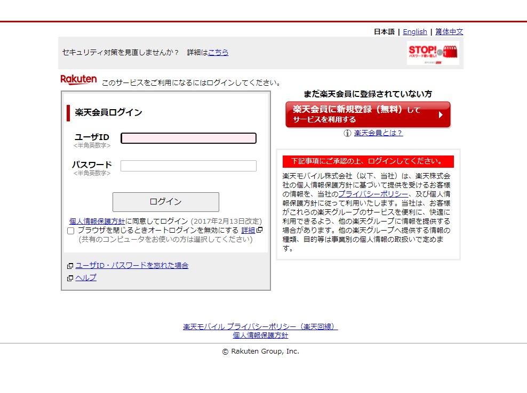
Task: Open 個人情報保護方針 link above the checkbox
Action: [97, 221]
